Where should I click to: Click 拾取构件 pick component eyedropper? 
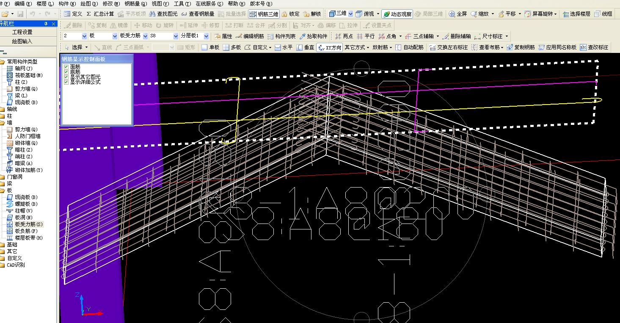313,36
